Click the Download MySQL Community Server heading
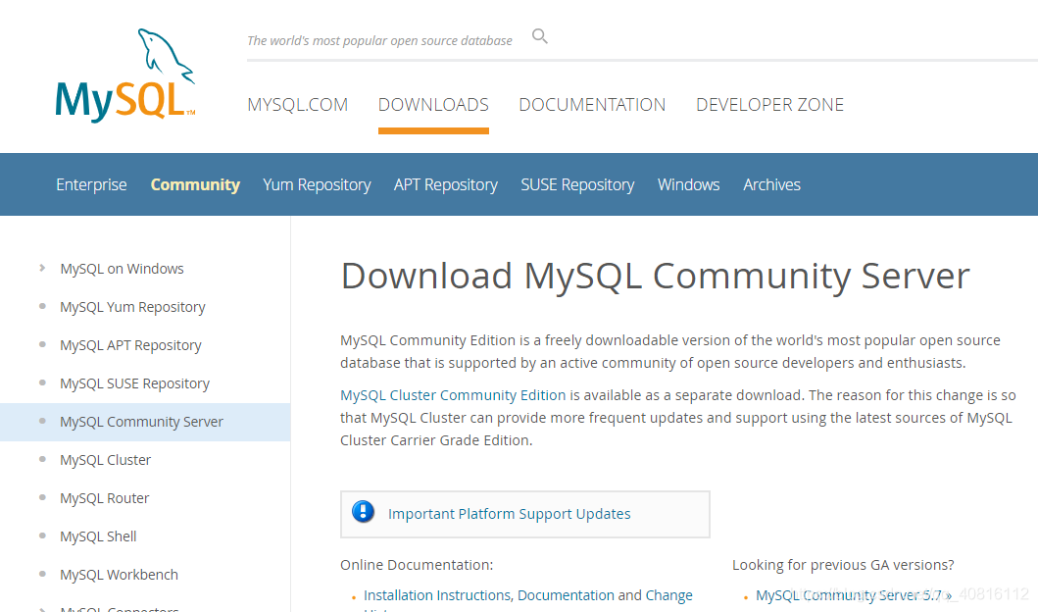 pyautogui.click(x=655, y=277)
